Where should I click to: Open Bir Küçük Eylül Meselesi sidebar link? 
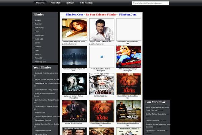46,74
